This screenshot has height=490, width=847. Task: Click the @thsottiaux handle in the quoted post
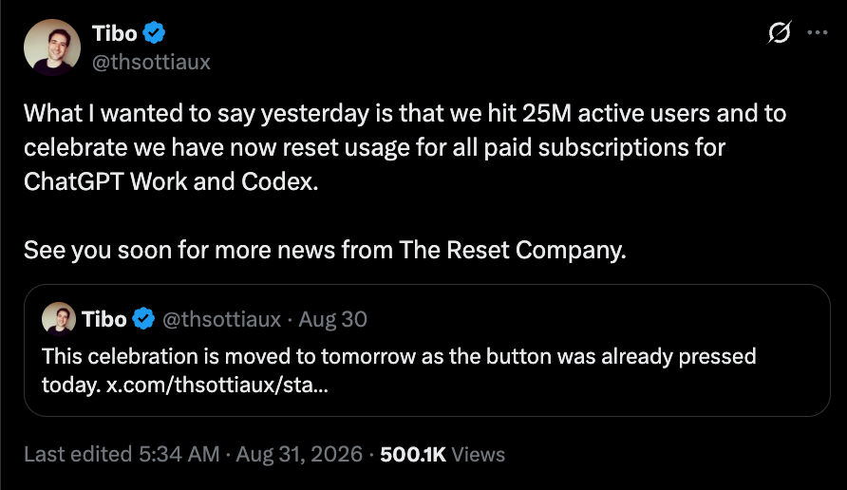pos(221,319)
